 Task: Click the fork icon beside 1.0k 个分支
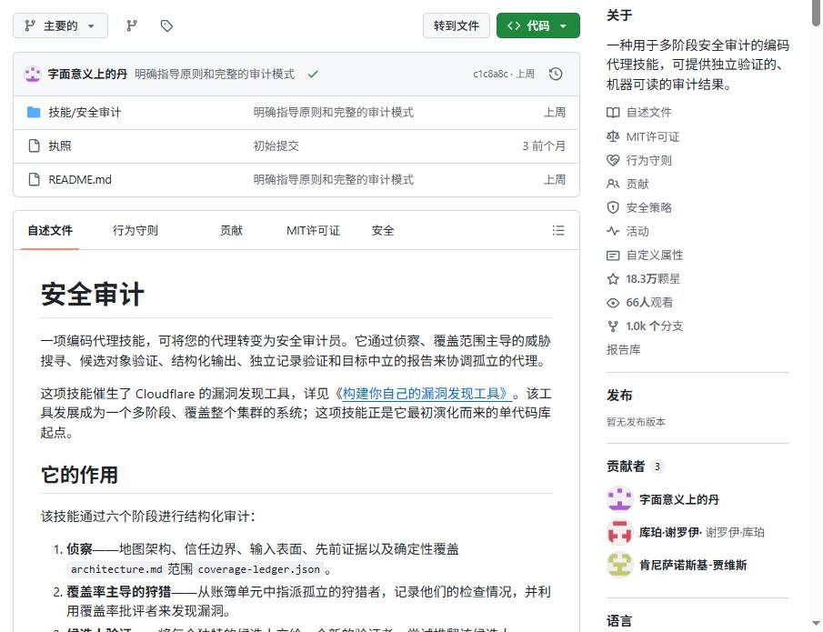(613, 326)
